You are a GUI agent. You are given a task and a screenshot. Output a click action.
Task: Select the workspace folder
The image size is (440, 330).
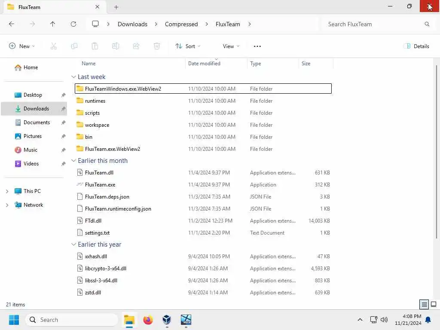click(203, 125)
